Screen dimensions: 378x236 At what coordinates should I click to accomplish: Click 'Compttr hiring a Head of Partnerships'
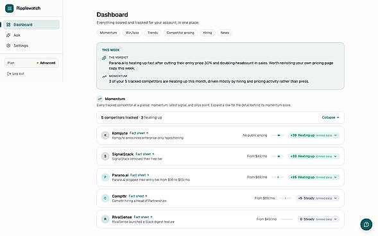[x=139, y=201]
